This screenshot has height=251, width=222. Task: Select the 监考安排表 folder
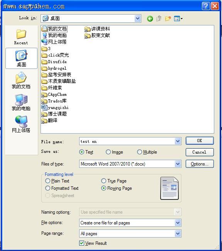tap(56, 75)
